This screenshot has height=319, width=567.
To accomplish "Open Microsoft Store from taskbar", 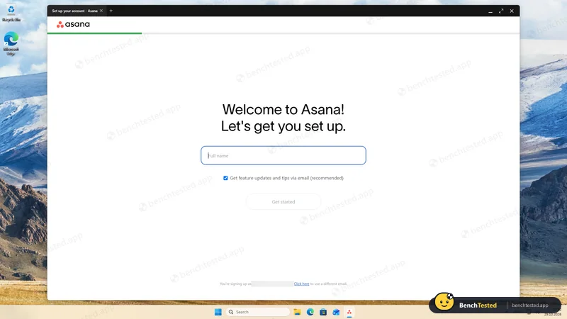I will pos(323,312).
